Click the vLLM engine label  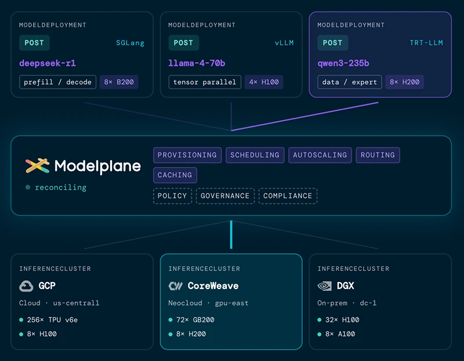pyautogui.click(x=284, y=43)
